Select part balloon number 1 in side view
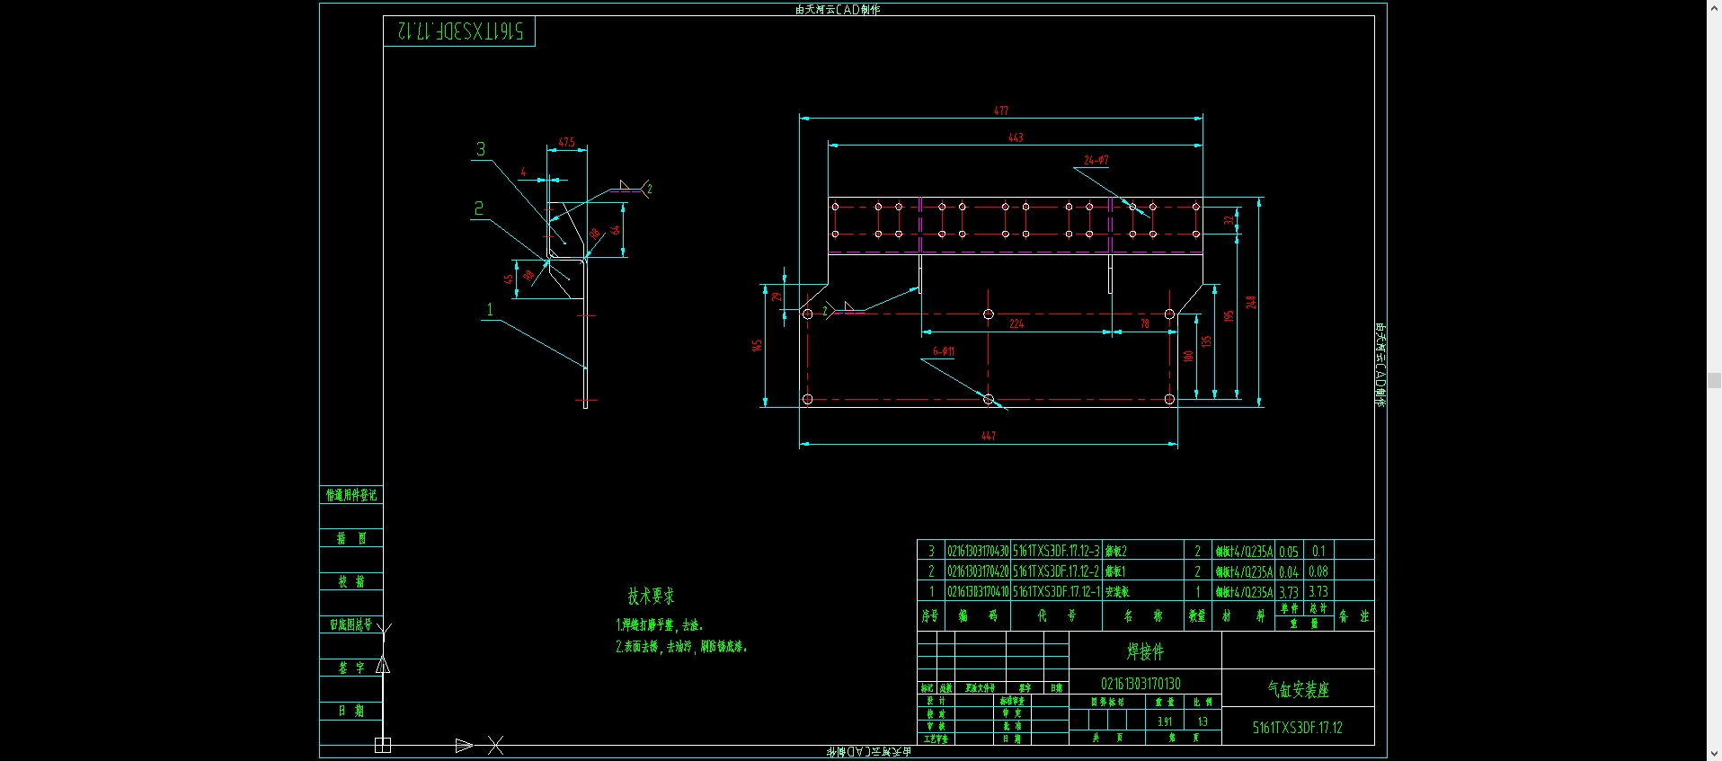This screenshot has height=761, width=1722. (490, 310)
